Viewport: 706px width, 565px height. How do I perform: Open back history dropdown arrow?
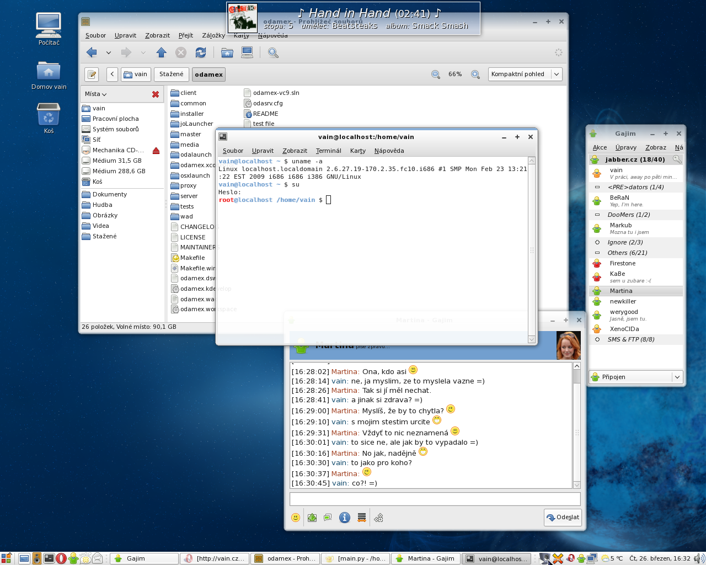[109, 52]
